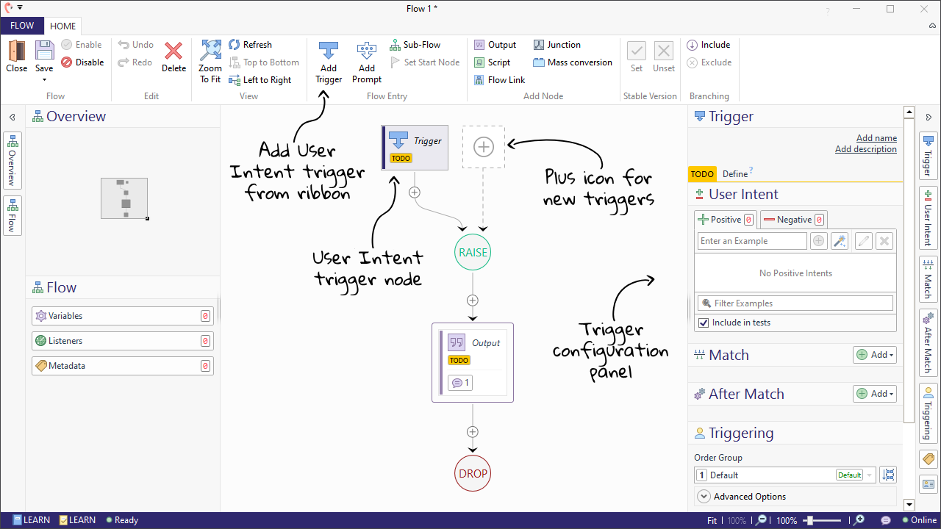Click the plus icon for new trigger
Image resolution: width=941 pixels, height=529 pixels.
[x=483, y=147]
